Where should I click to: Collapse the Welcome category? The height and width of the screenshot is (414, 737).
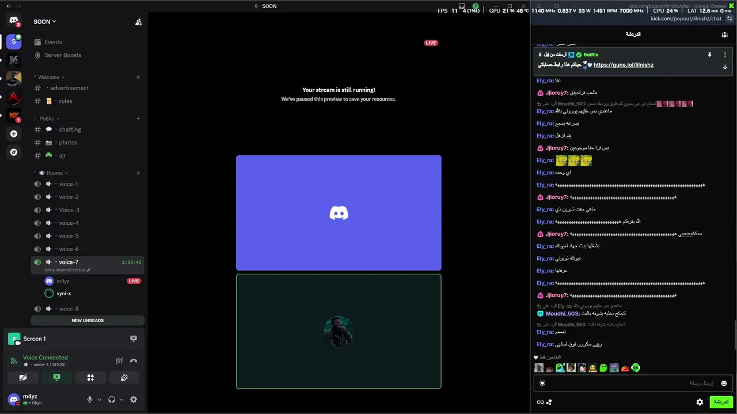(51, 77)
